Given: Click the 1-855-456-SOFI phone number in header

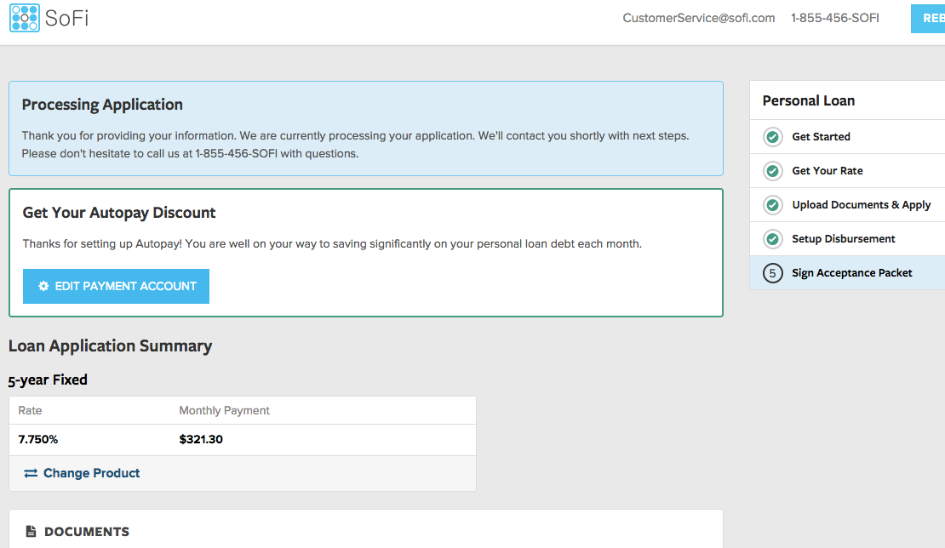Looking at the screenshot, I should click(x=834, y=18).
